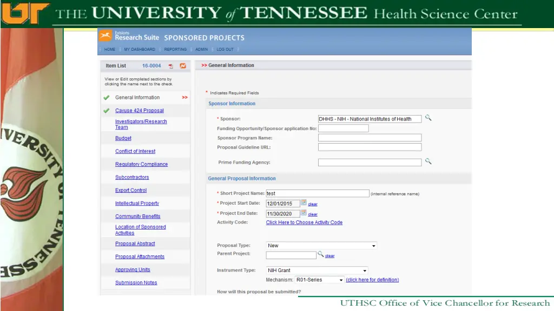Open the Export Control section
This screenshot has width=554, height=311.
pyautogui.click(x=131, y=191)
